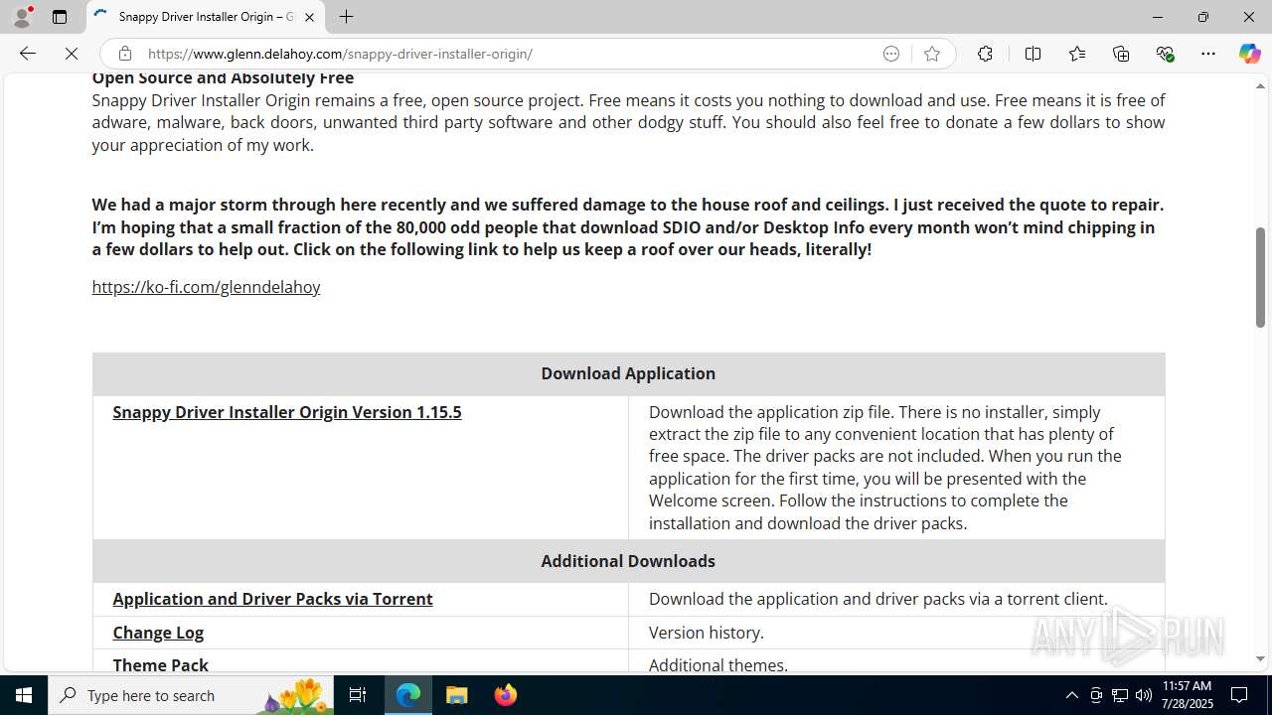Image resolution: width=1272 pixels, height=715 pixels.
Task: Click the 'Version history.' table cell
Action: [896, 633]
